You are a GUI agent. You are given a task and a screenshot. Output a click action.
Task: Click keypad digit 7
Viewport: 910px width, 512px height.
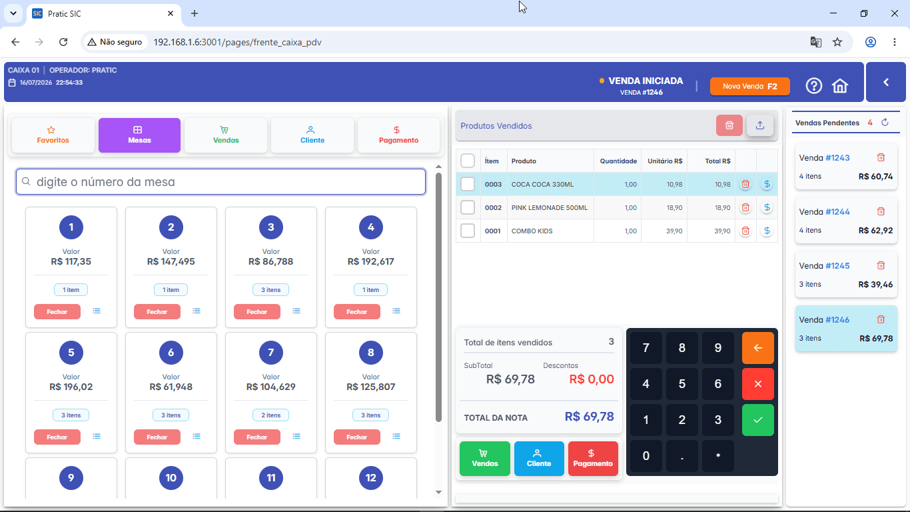point(646,348)
